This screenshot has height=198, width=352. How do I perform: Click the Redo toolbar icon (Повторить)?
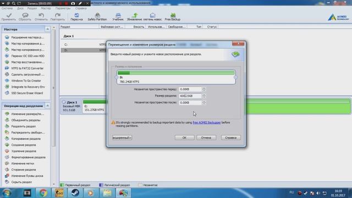(57, 17)
